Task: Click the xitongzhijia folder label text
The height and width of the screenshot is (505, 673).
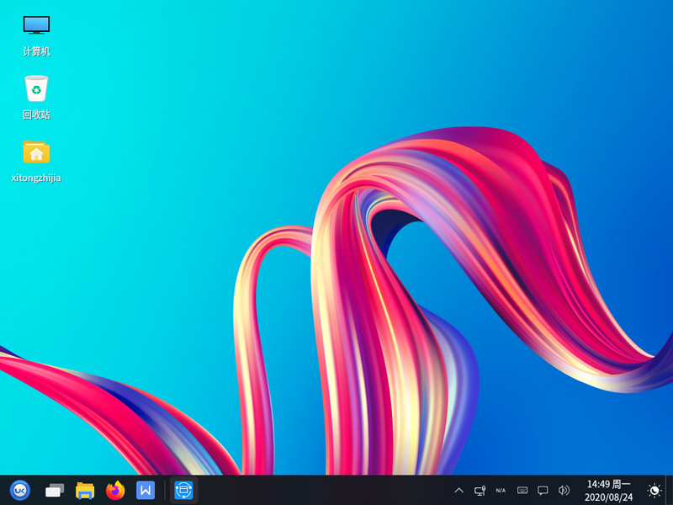Action: point(36,178)
